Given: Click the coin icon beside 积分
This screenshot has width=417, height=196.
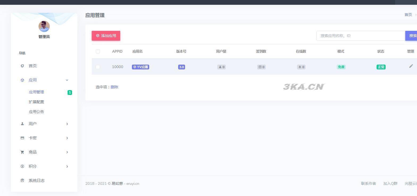Looking at the screenshot, I should (x=22, y=166).
